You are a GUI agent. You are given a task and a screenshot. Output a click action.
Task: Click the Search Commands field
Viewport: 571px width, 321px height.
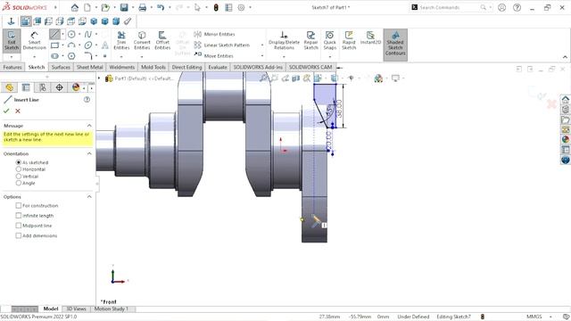[x=450, y=7]
